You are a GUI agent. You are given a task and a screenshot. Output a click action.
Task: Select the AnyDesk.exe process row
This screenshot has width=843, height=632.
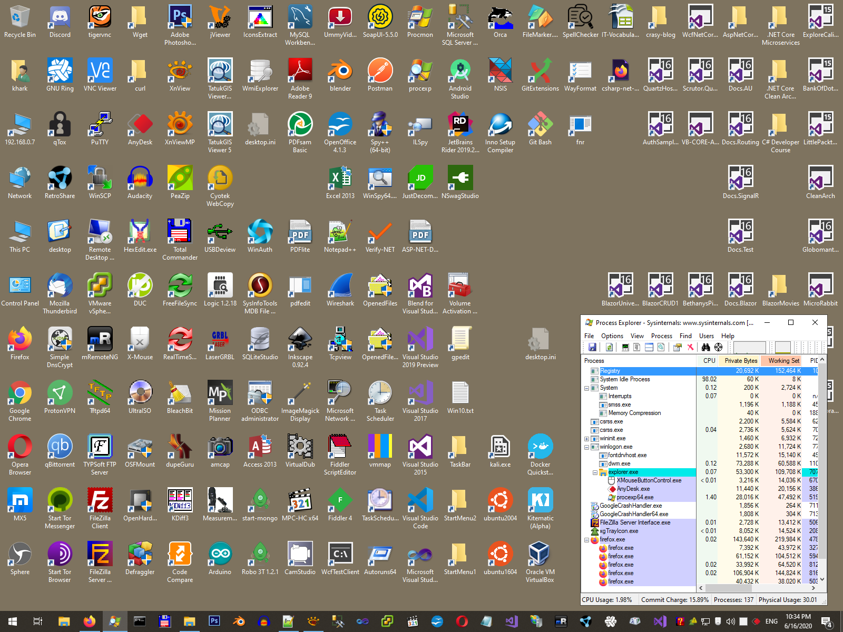700,489
